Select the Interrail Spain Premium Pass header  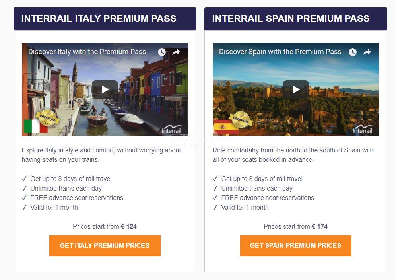(x=296, y=19)
